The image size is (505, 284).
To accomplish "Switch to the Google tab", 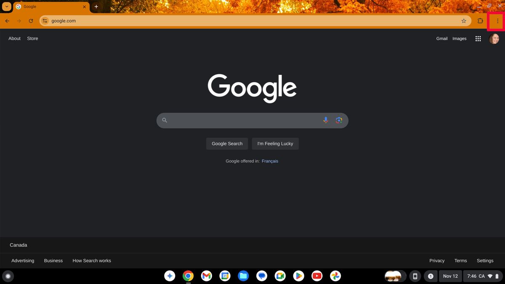I will pos(46,6).
